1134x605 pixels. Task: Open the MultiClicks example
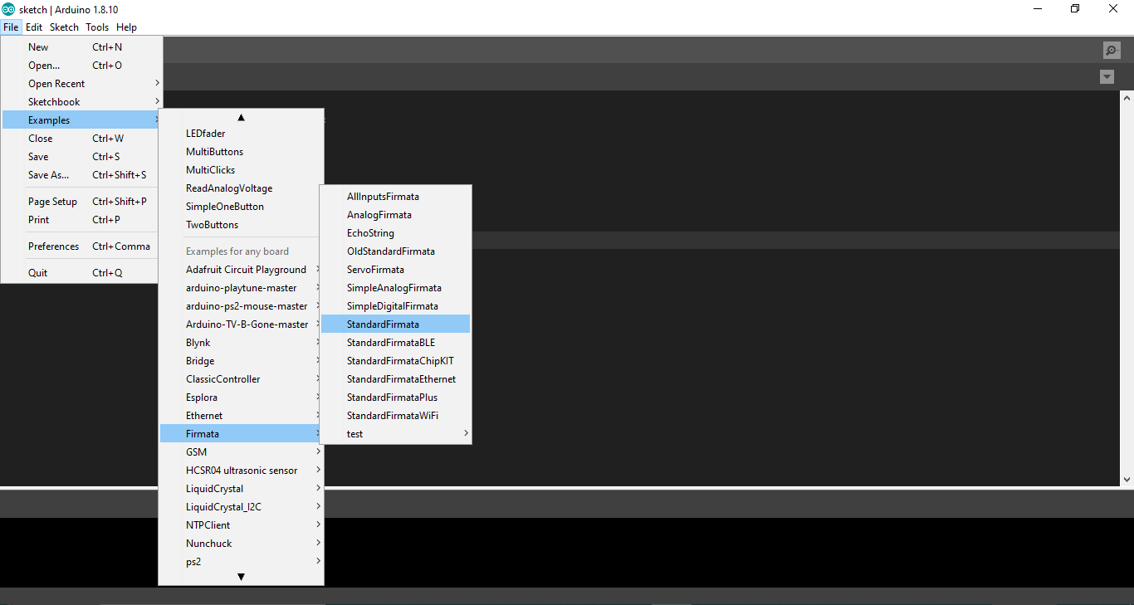point(241,170)
